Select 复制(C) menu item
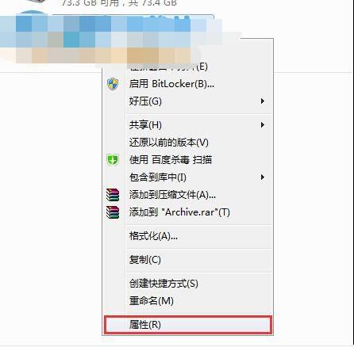This screenshot has width=354, height=347. click(x=187, y=260)
